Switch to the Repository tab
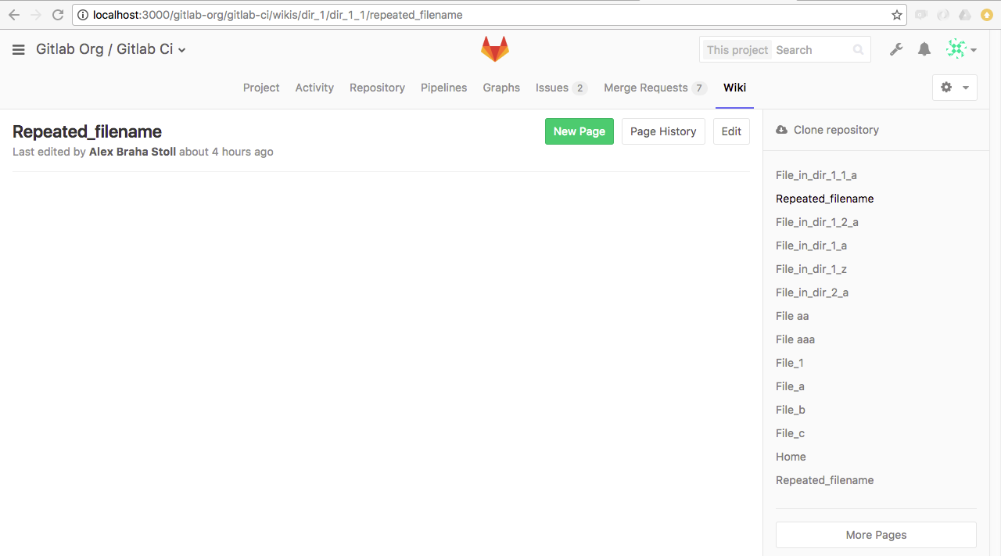Screen dimensions: 1001x556 pyautogui.click(x=377, y=88)
